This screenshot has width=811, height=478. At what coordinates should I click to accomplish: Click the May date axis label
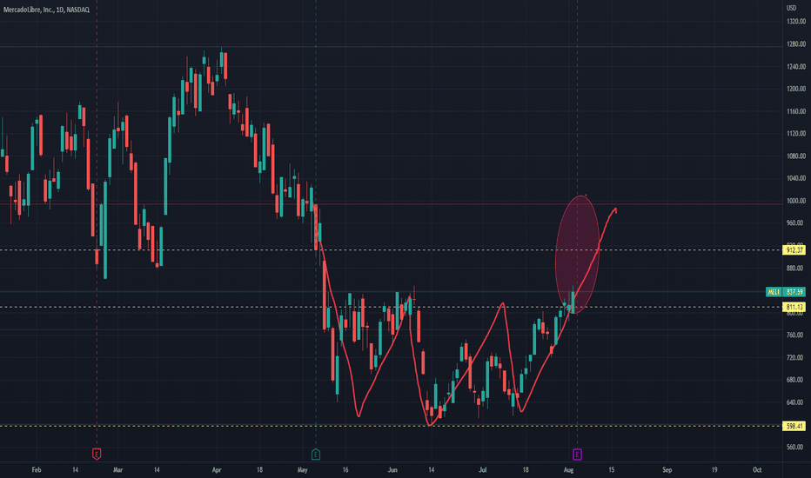pos(303,469)
